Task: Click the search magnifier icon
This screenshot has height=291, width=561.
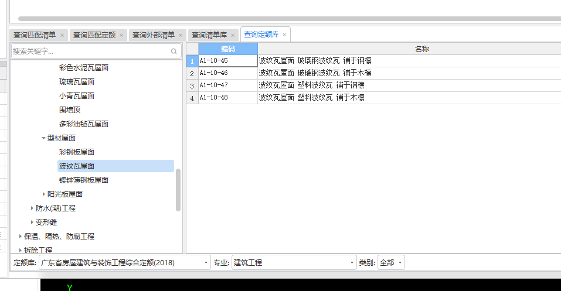Action: pos(174,51)
